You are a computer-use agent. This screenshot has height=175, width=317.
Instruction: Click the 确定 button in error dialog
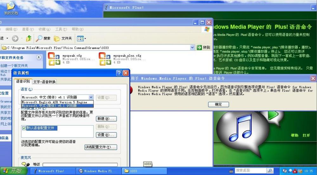(218, 104)
